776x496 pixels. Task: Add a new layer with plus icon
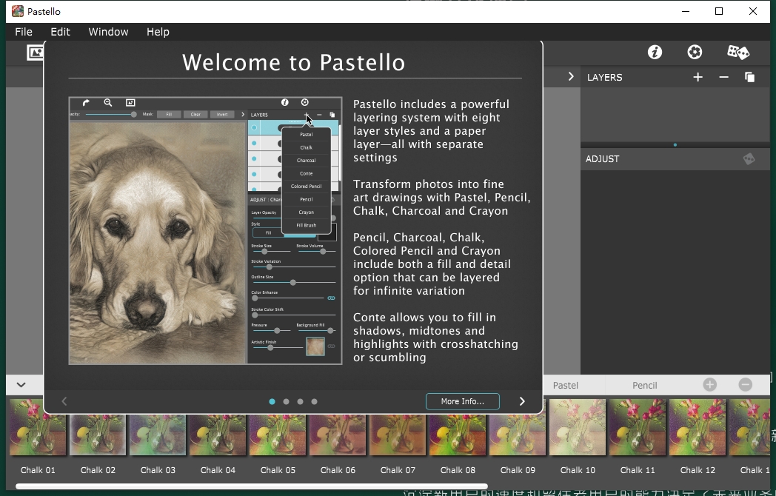click(x=698, y=77)
